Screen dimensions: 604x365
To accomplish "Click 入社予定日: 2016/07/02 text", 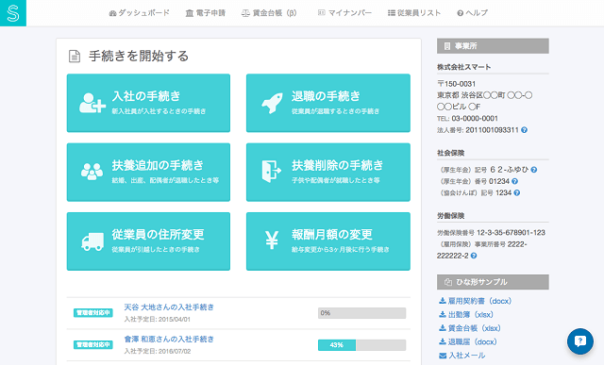I will click(158, 351).
